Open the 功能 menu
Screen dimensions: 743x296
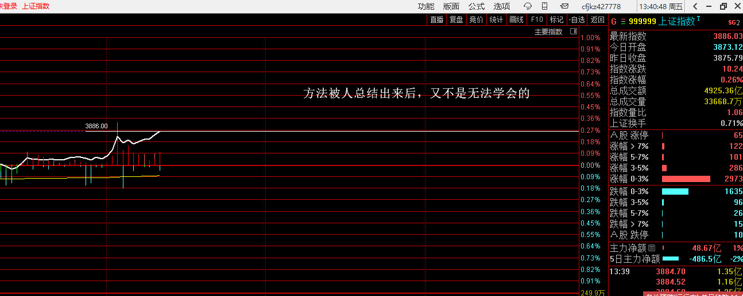pos(426,6)
